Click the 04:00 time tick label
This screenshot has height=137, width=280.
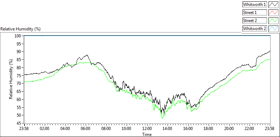click(65, 129)
